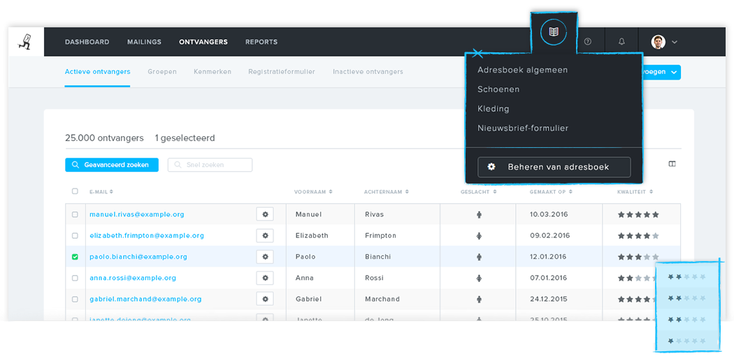Open the notifications bell icon
Screen dimensions: 734x356
pos(621,42)
